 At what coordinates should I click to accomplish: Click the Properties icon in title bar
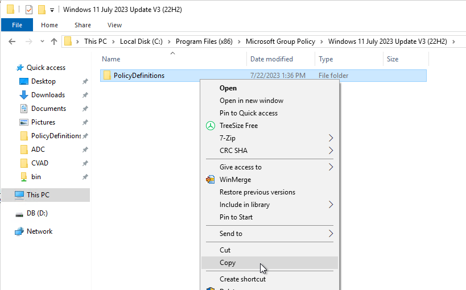tap(29, 10)
